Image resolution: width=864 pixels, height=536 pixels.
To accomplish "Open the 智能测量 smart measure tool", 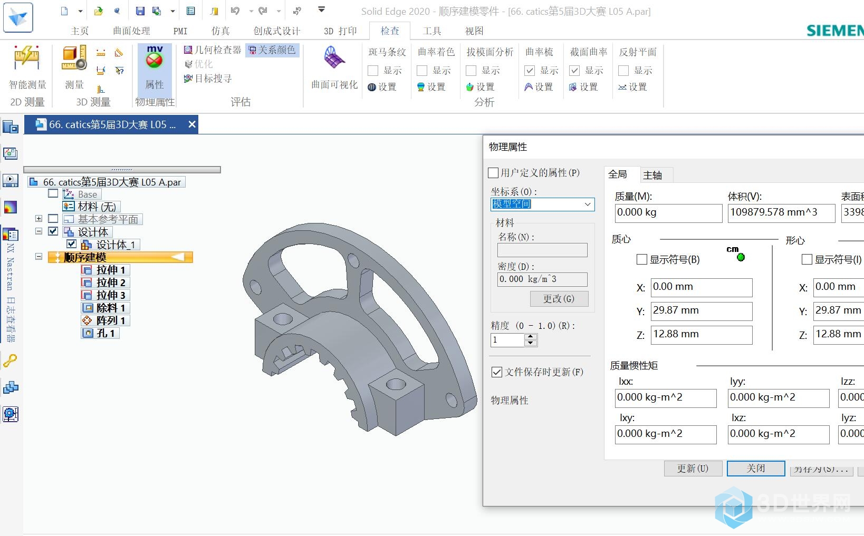I will pos(27,67).
